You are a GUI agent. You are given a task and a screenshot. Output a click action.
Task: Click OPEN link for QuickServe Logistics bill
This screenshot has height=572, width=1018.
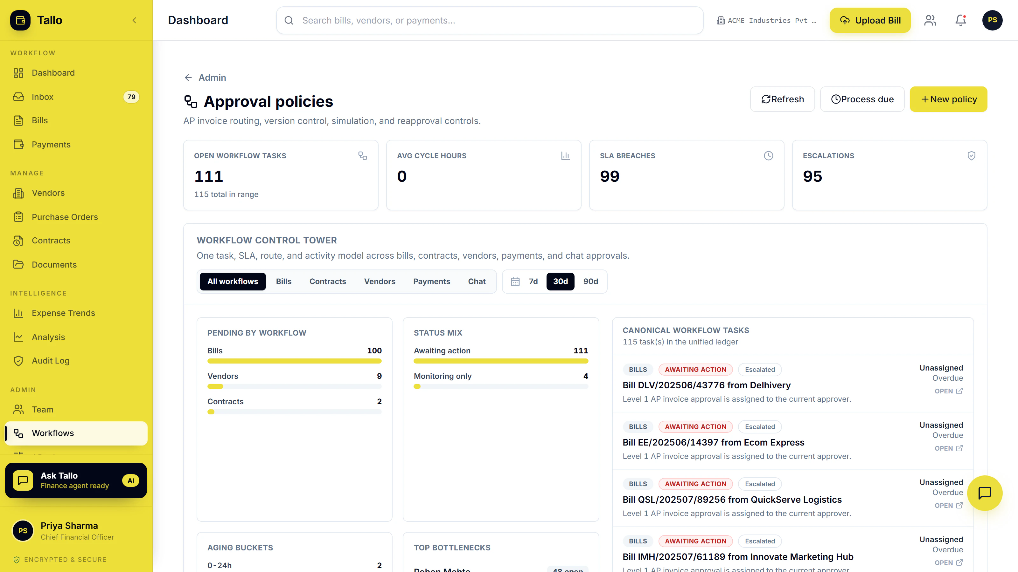(948, 505)
